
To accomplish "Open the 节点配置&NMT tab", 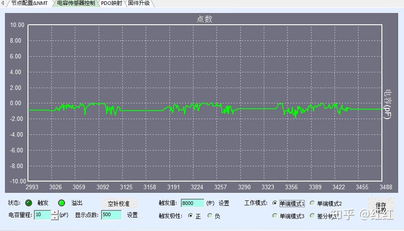I will pos(29,3).
